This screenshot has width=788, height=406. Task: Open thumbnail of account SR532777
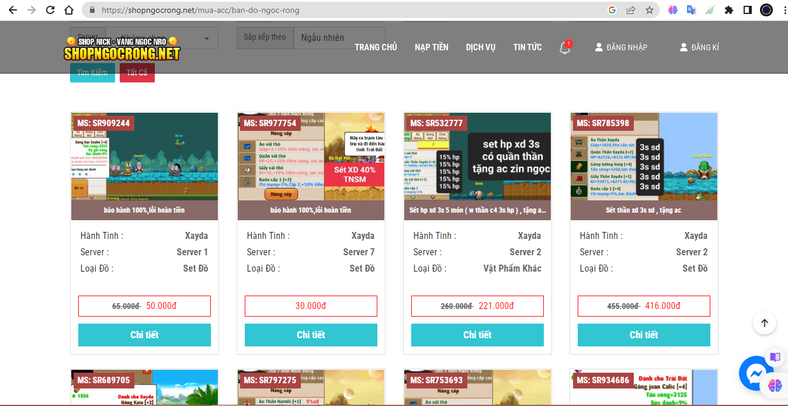[477, 157]
